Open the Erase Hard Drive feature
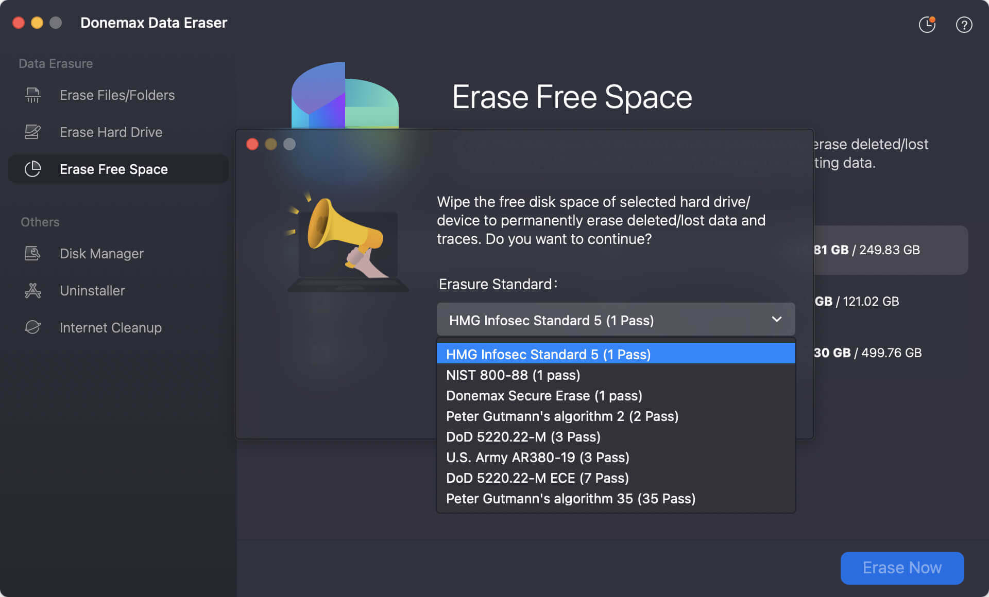The width and height of the screenshot is (989, 597). point(111,132)
